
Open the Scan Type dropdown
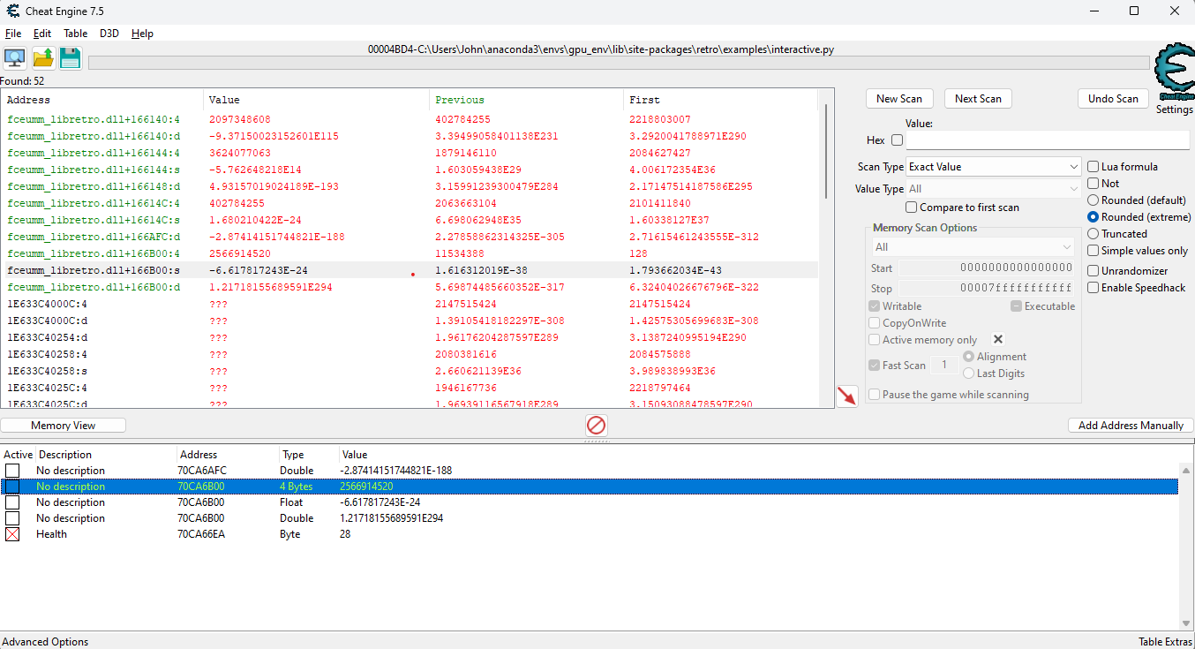(x=993, y=167)
